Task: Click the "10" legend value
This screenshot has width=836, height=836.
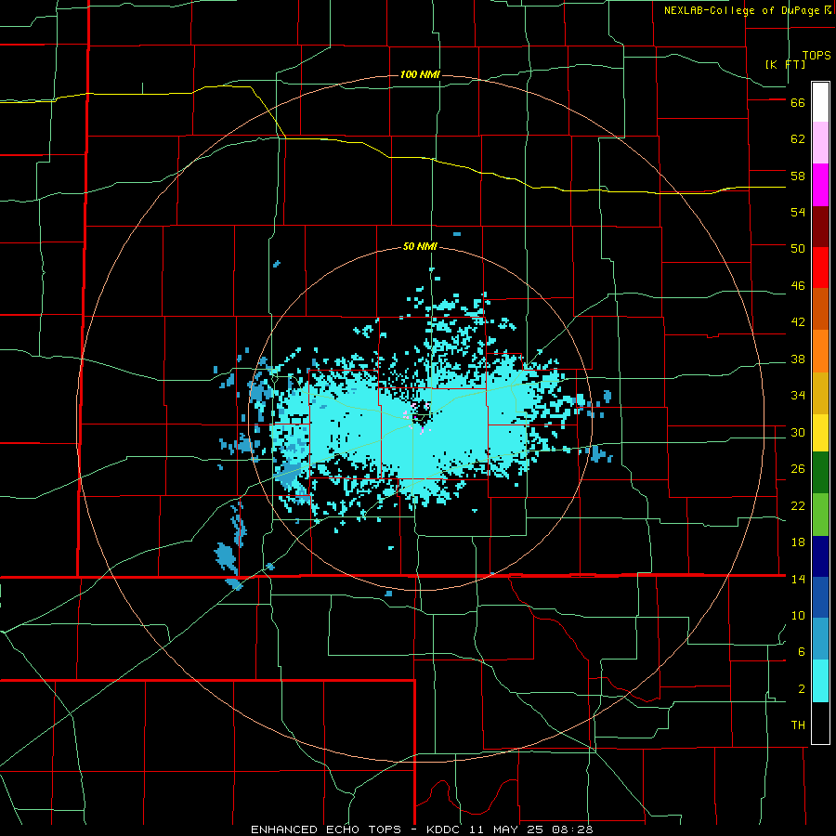Action: point(798,616)
